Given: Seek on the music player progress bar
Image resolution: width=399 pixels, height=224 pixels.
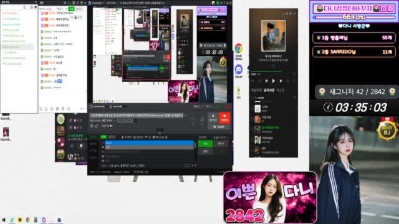Looking at the screenshot, I should pyautogui.click(x=273, y=72).
